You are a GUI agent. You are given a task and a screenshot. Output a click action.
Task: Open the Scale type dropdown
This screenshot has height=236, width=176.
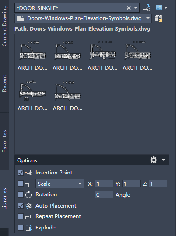[x=60, y=184]
